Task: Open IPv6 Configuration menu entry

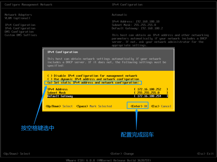Action: click(20, 28)
